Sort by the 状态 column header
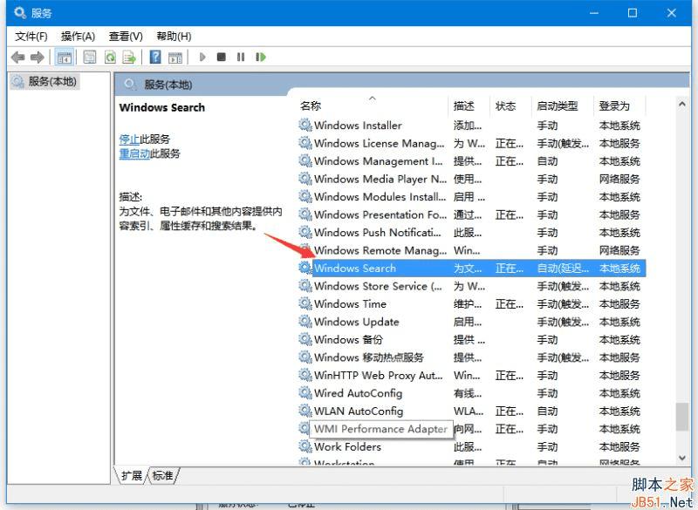This screenshot has height=510, width=698. pos(510,105)
